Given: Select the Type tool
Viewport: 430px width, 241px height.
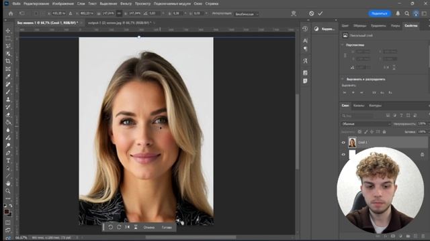Looking at the screenshot, I should [x=8, y=161].
